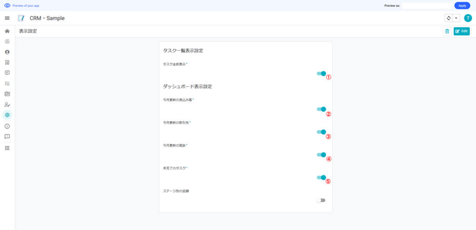
Task: Open the outlined person circle sidebar view
Action: (x=7, y=41)
